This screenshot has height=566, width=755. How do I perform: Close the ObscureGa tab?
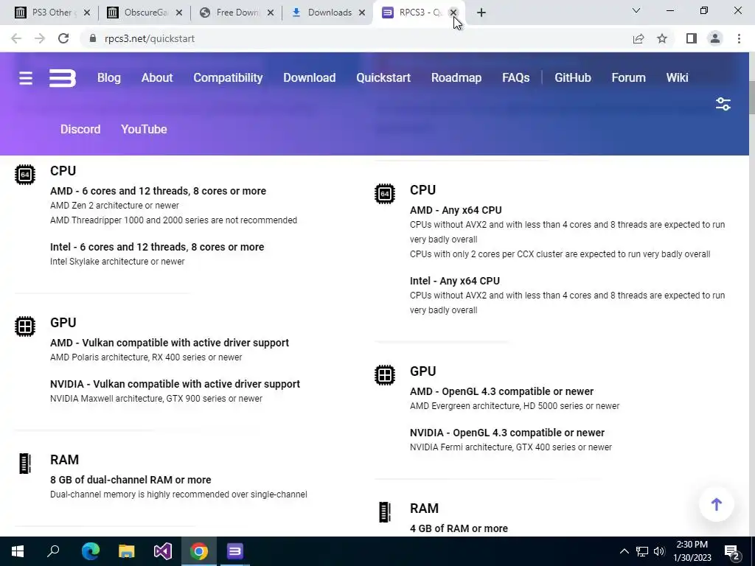click(x=178, y=13)
